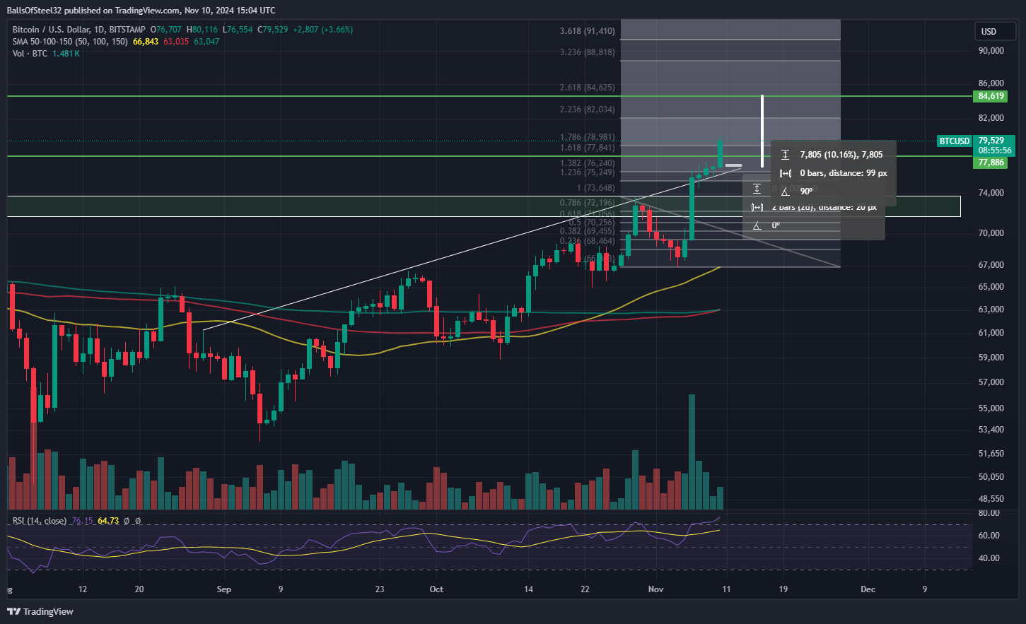The height and width of the screenshot is (624, 1026).
Task: Click the tallest volume bar in November
Action: 692,452
